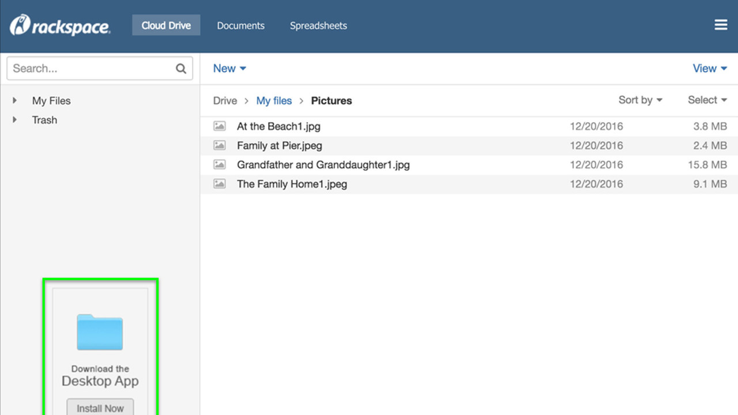Click the Rackspace logo
The height and width of the screenshot is (415, 738).
click(60, 25)
